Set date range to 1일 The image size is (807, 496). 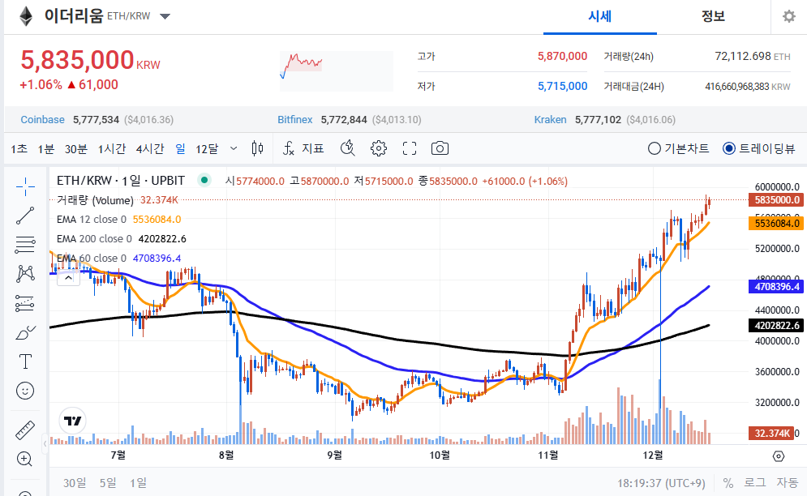(138, 482)
